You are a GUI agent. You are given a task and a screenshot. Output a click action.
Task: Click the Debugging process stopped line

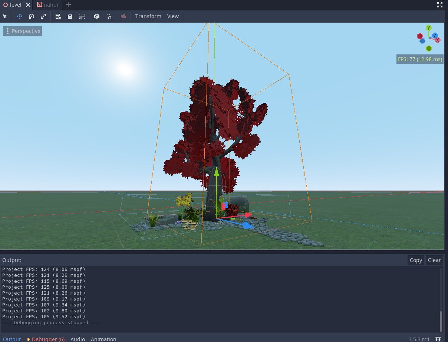(x=51, y=323)
